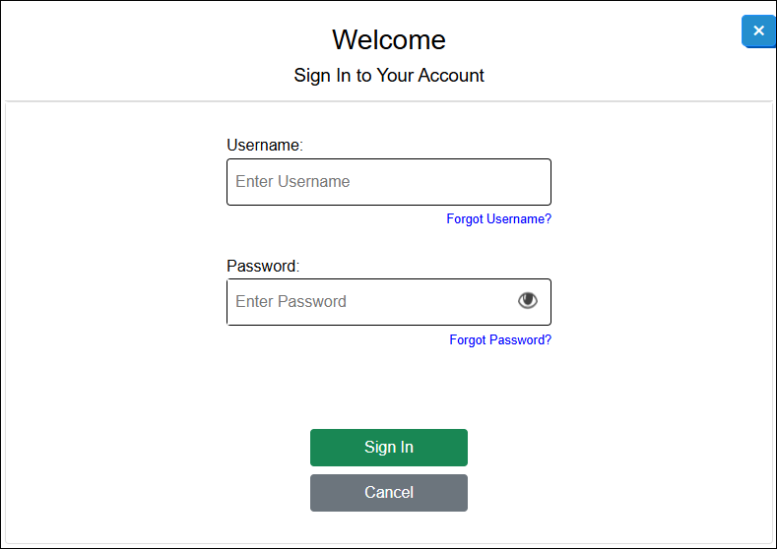Viewport: 777px width, 549px height.
Task: Open the Forgot Password? link
Action: pyautogui.click(x=500, y=339)
